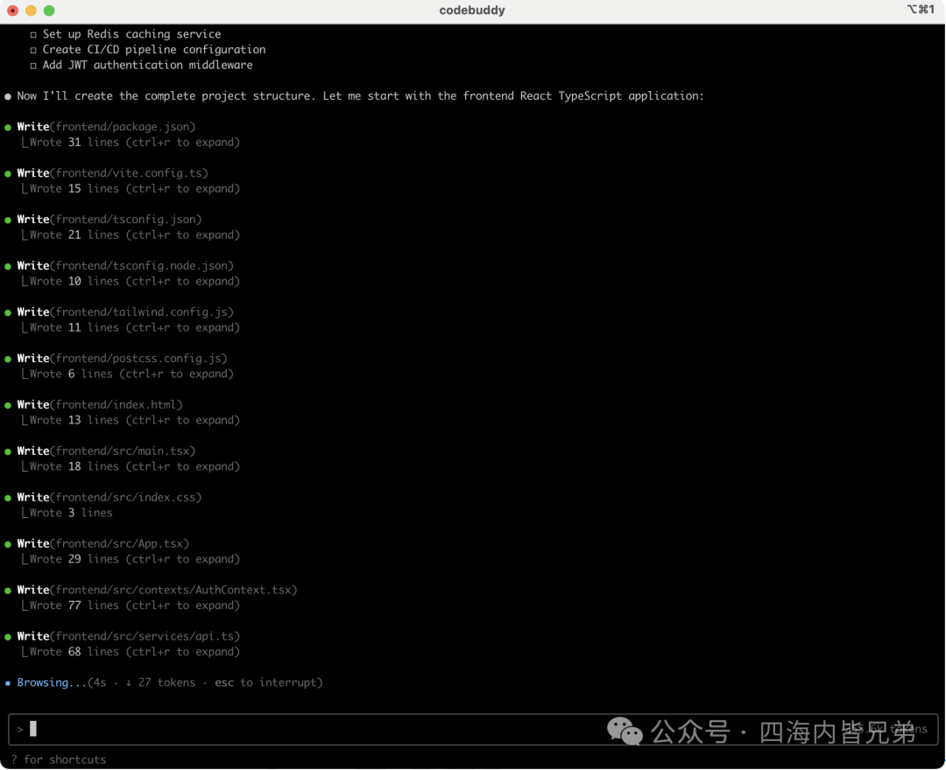946x770 pixels.
Task: Click the 'Write(frontend/vite.config.ts)' line
Action: [113, 173]
